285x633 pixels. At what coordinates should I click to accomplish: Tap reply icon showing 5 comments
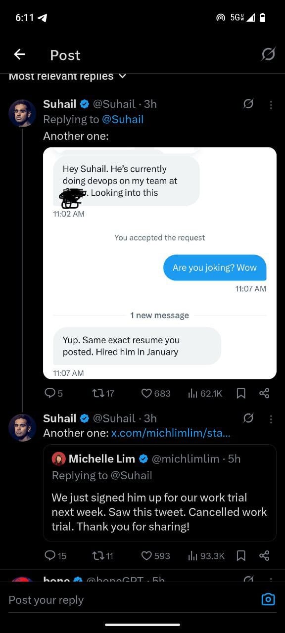[x=53, y=393]
